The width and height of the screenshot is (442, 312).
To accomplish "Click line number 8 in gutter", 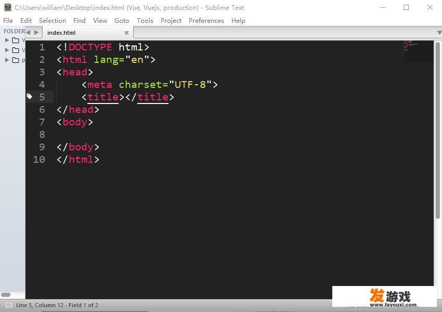I will (42, 135).
